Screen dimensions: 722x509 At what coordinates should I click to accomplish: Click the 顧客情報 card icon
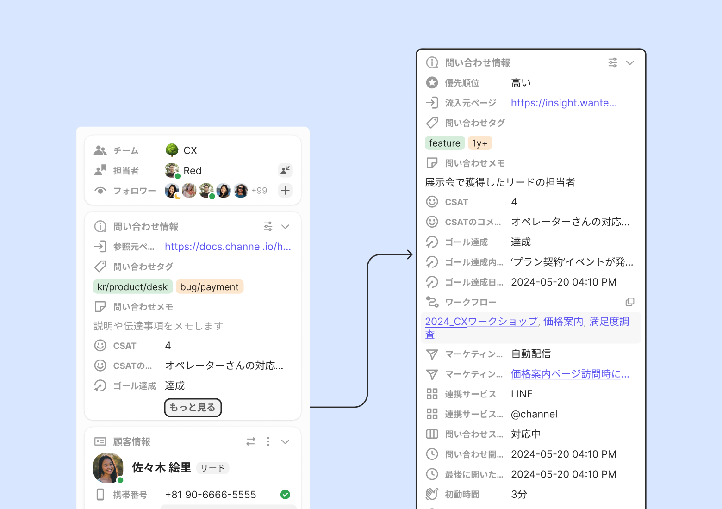tap(100, 441)
